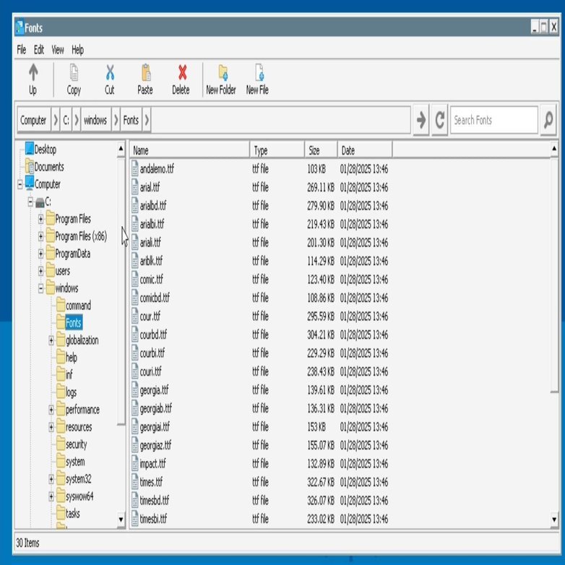Viewport: 565px width, 565px height.
Task: Expand the users folder node
Action: [x=40, y=271]
